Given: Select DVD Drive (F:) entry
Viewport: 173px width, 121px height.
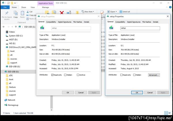Looking at the screenshot, I should pos(21,47).
